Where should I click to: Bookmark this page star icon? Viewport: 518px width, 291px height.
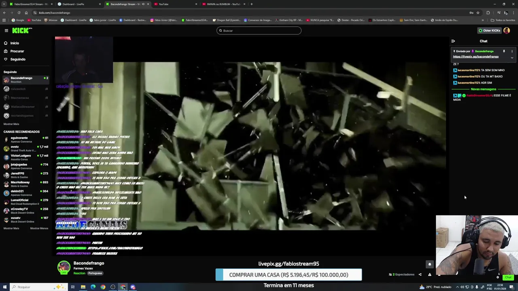click(x=478, y=13)
